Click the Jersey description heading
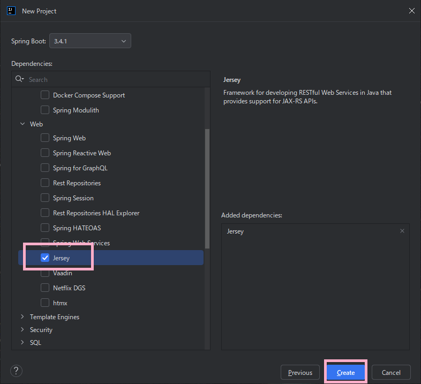 point(232,80)
